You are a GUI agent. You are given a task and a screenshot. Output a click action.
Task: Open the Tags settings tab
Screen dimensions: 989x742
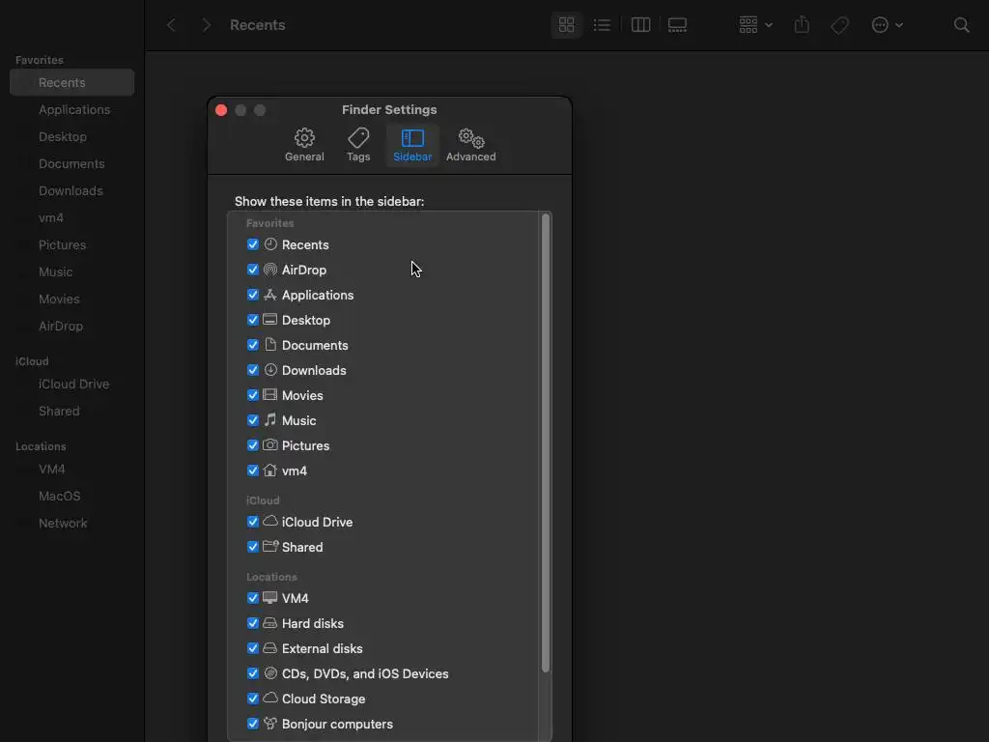(358, 145)
